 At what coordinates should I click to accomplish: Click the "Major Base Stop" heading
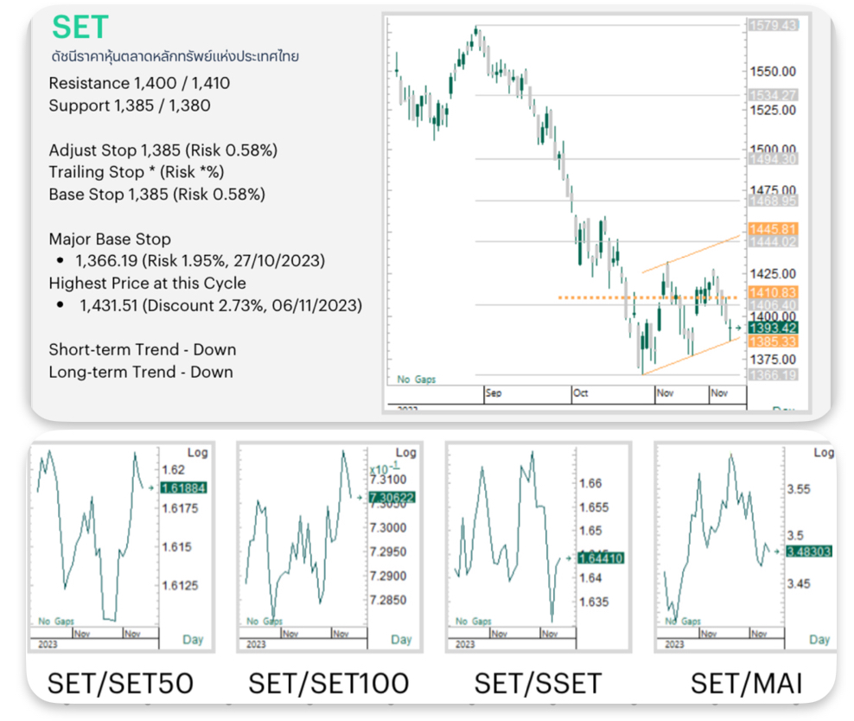(x=110, y=239)
